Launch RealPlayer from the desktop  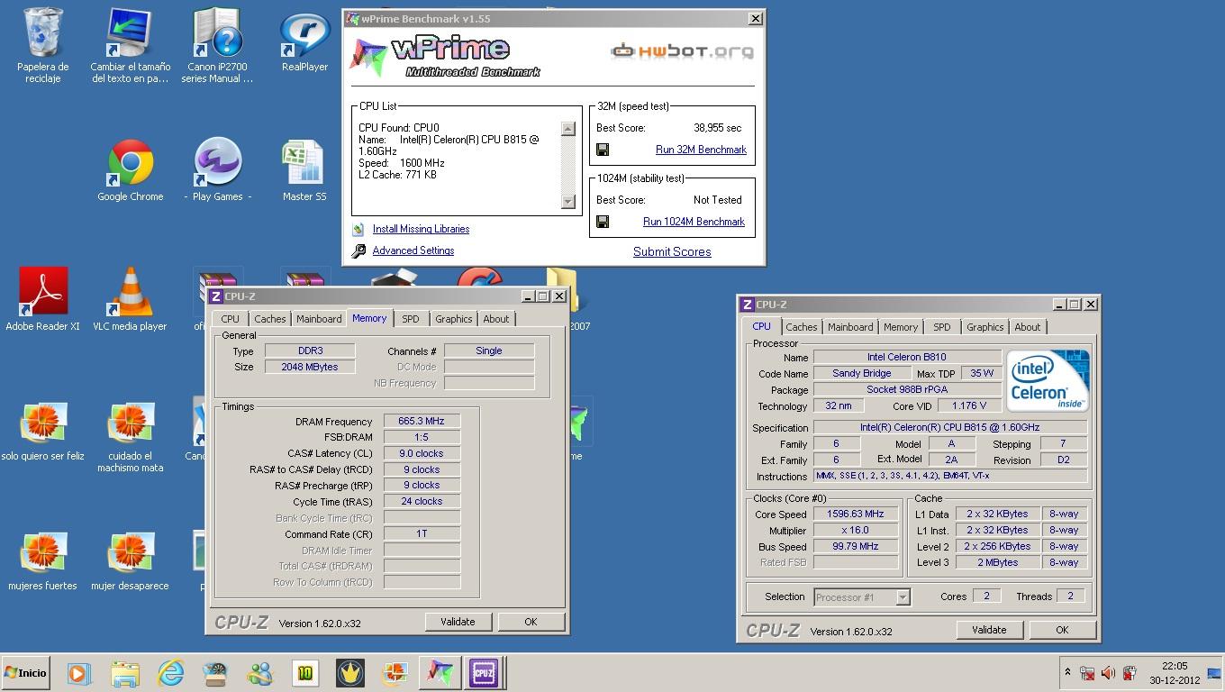(x=304, y=41)
